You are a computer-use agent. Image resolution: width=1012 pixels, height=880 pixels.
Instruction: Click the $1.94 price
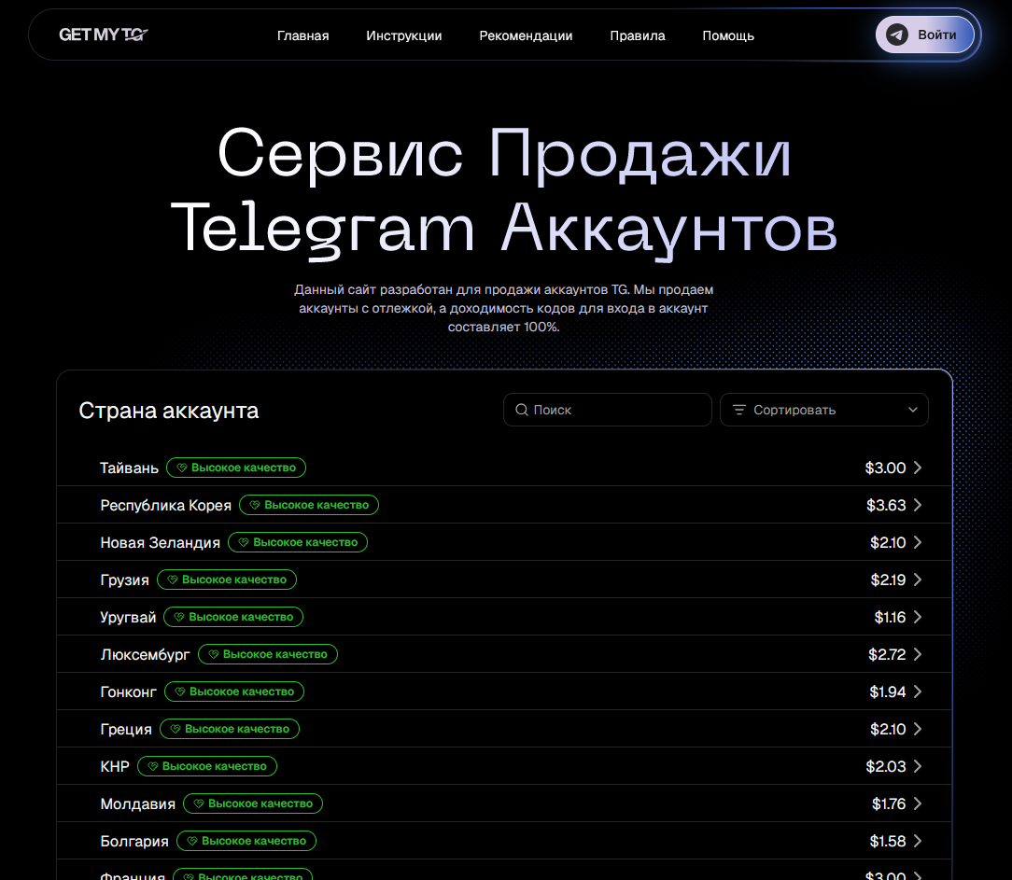888,691
